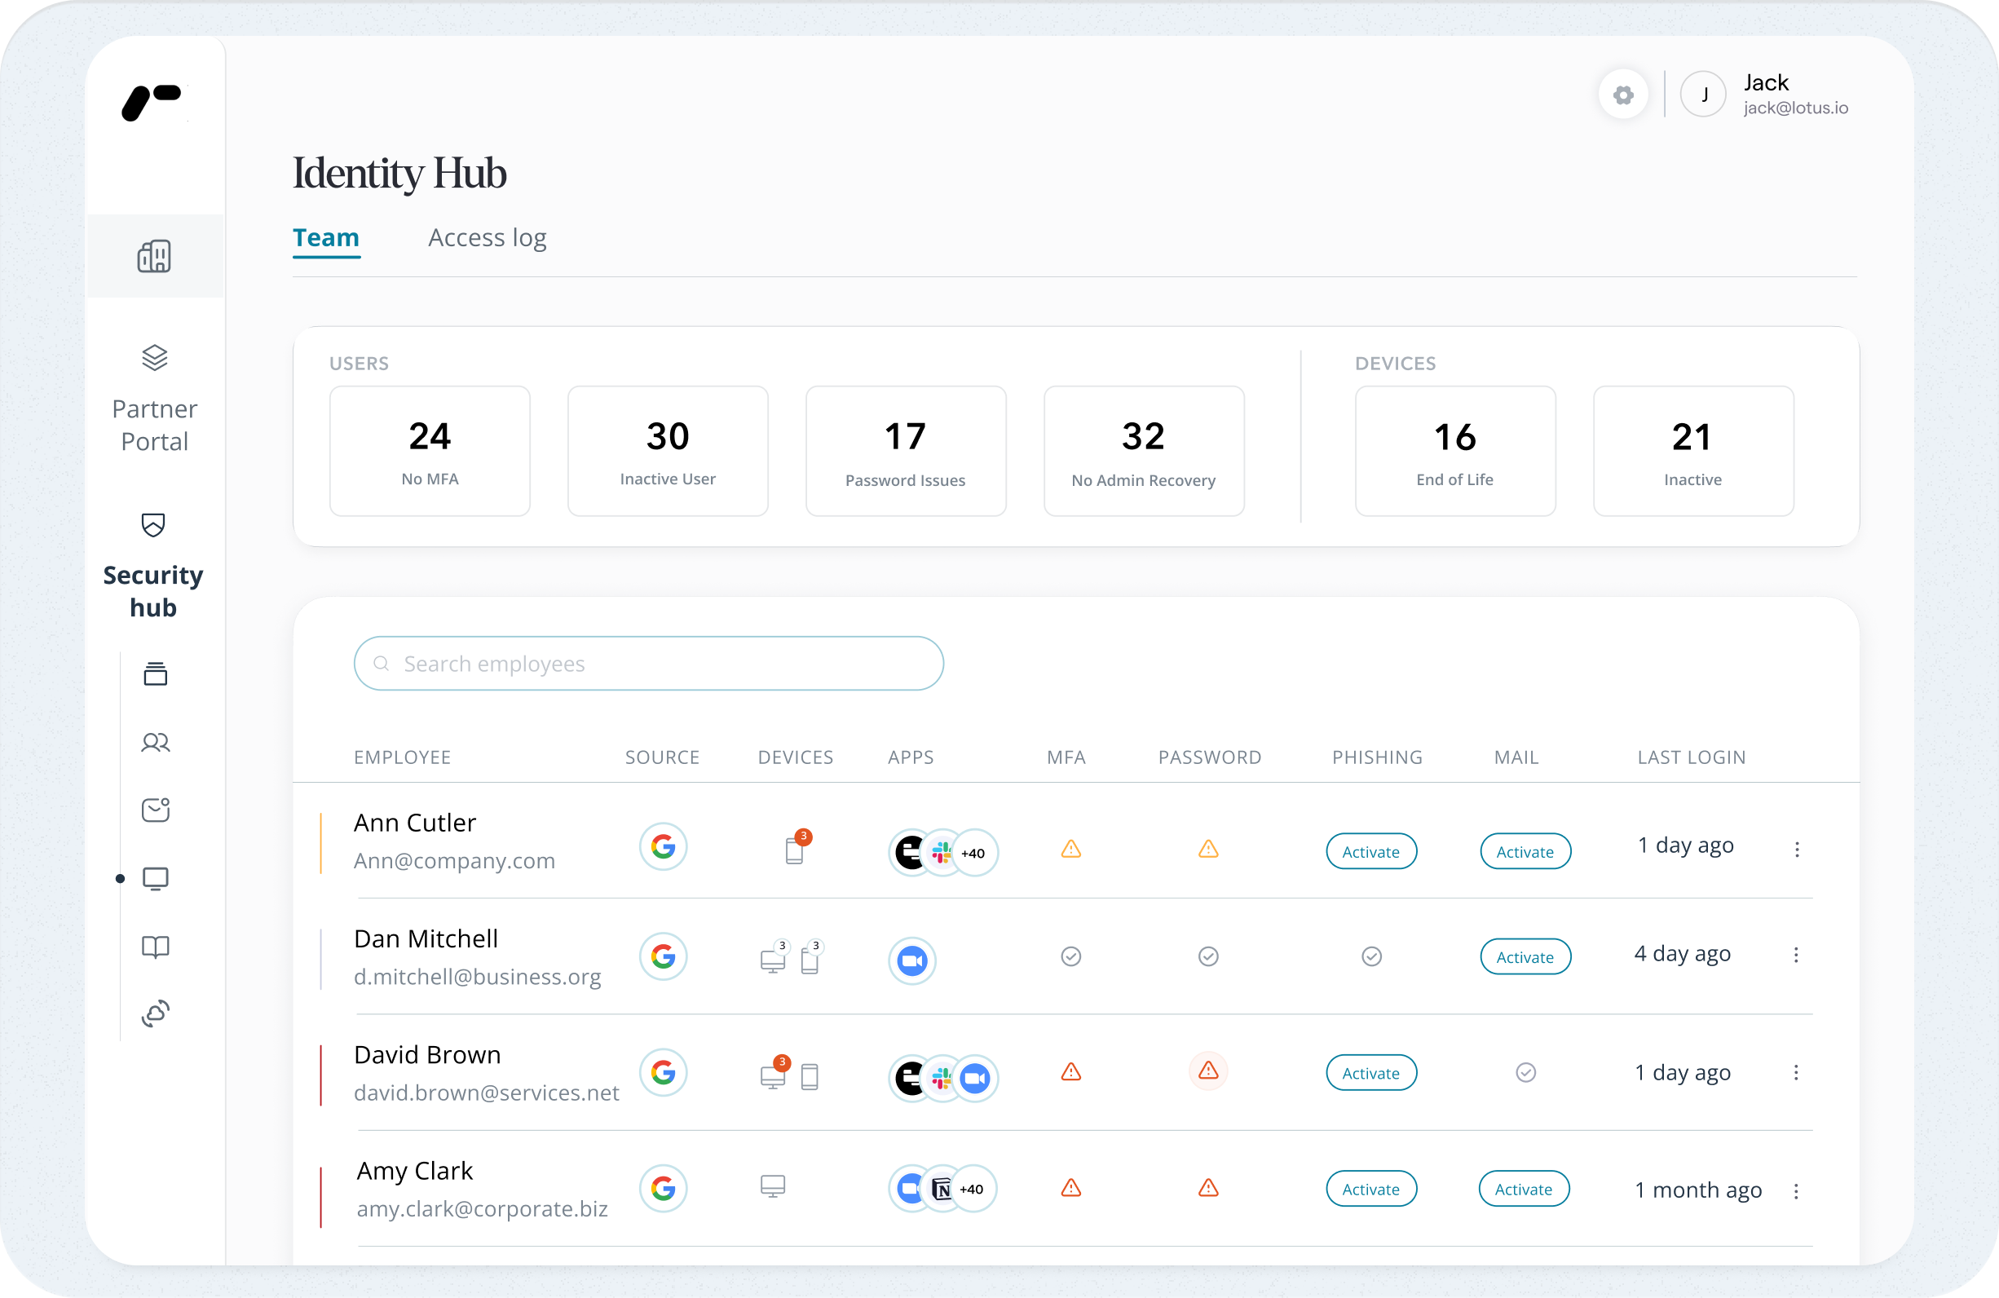The height and width of the screenshot is (1298, 1999).
Task: Expand Amy Clark's row options menu
Action: click(x=1796, y=1191)
